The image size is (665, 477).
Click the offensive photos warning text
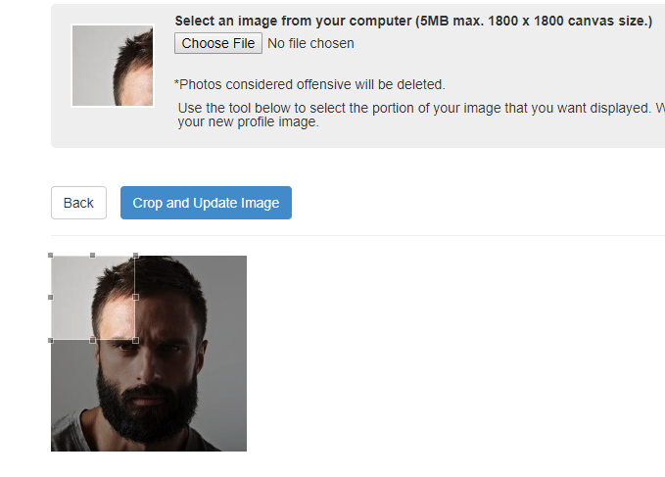[x=309, y=84]
